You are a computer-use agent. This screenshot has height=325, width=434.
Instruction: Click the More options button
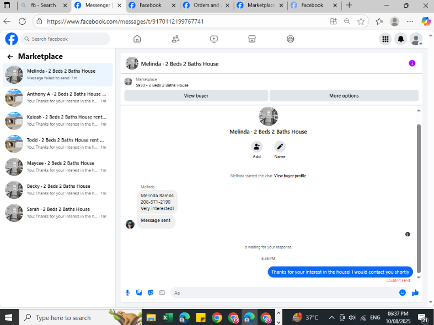(x=344, y=96)
